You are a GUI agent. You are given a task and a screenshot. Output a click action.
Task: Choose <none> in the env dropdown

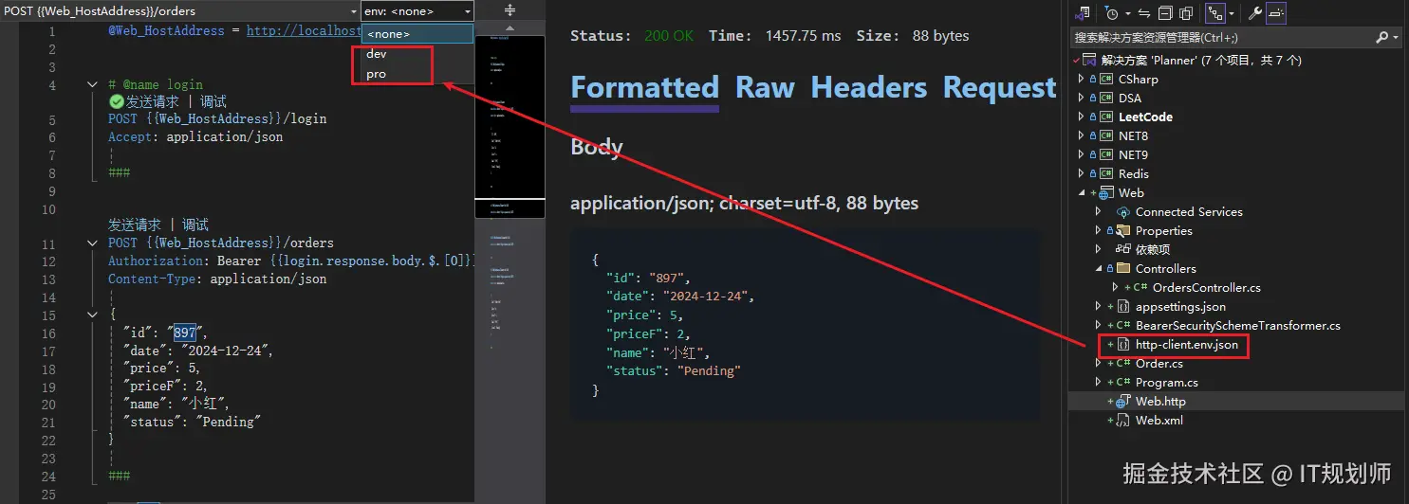417,34
